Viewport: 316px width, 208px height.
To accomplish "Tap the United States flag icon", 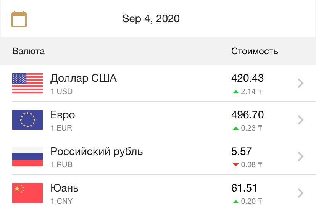I will coord(27,83).
